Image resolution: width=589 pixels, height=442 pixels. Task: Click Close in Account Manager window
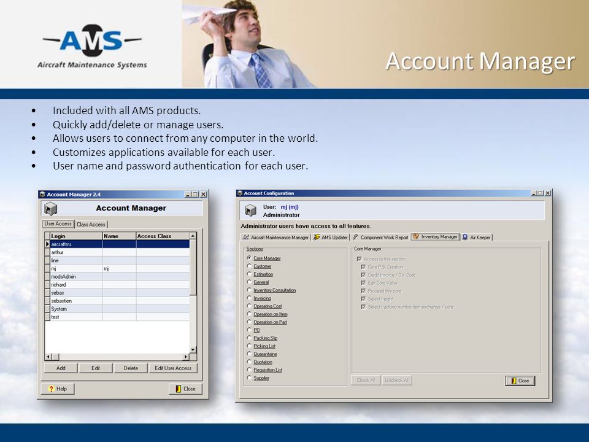coord(185,389)
